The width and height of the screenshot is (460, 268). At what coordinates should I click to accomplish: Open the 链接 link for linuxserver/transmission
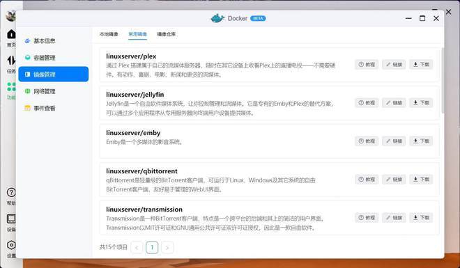(x=394, y=218)
